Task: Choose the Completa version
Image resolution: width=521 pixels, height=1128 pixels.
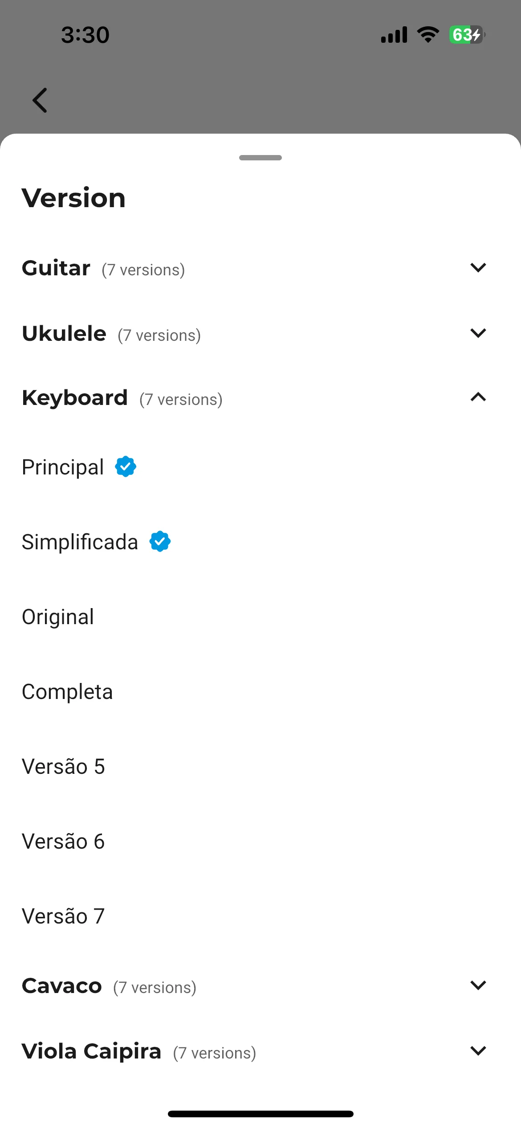Action: [260, 691]
